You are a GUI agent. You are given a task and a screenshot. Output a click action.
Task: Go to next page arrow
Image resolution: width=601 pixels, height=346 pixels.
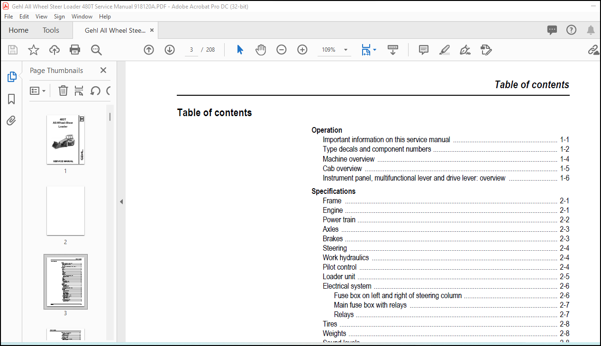(x=170, y=50)
